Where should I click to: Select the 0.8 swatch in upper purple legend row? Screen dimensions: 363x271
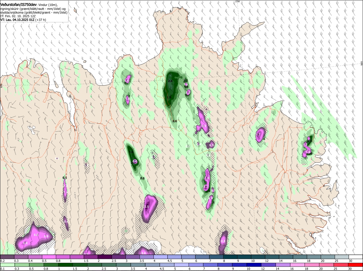point(63,257)
